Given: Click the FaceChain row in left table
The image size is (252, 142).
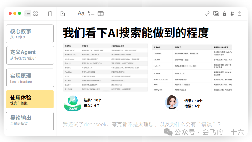Looking at the screenshot, I should point(106,72).
